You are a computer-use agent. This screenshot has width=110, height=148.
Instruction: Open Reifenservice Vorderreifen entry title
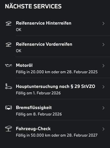point(44,44)
